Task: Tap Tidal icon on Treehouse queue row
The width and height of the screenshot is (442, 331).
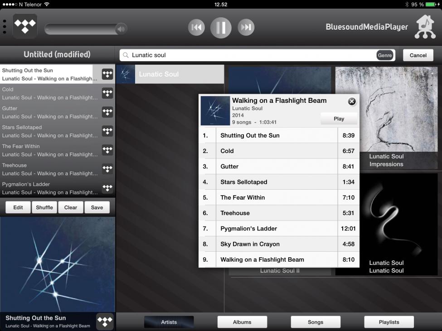Action: 107,169
